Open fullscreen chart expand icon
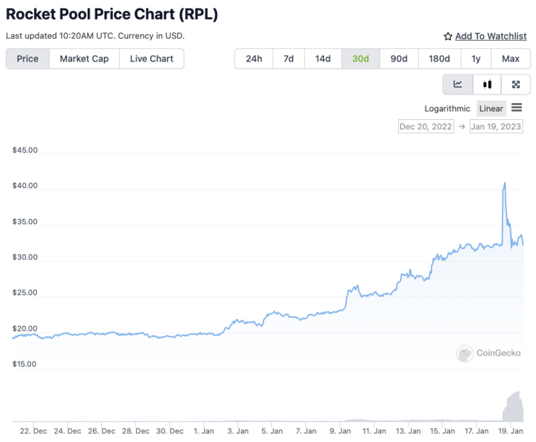Image resolution: width=536 pixels, height=442 pixels. pos(516,84)
